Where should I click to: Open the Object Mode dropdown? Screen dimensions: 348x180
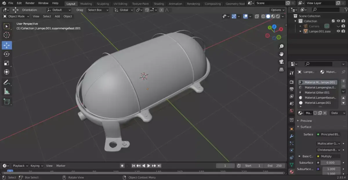tap(16, 17)
